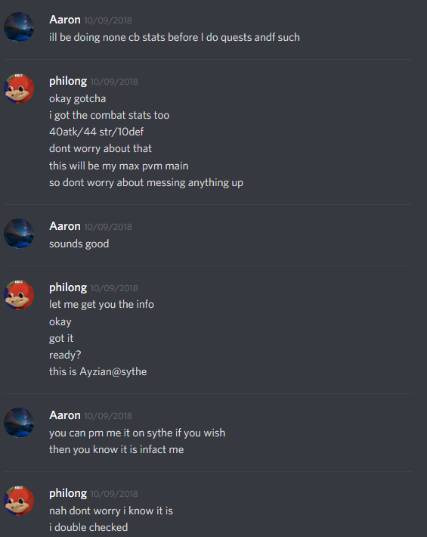Screen dimensions: 427x537
Task: Select philong's avatar beside 'let me get you the info'
Action: coord(19,295)
